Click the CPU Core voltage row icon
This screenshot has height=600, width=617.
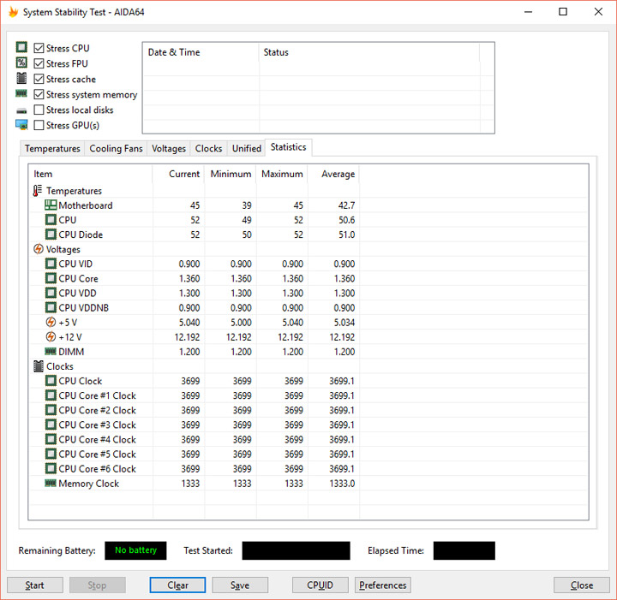pos(51,278)
